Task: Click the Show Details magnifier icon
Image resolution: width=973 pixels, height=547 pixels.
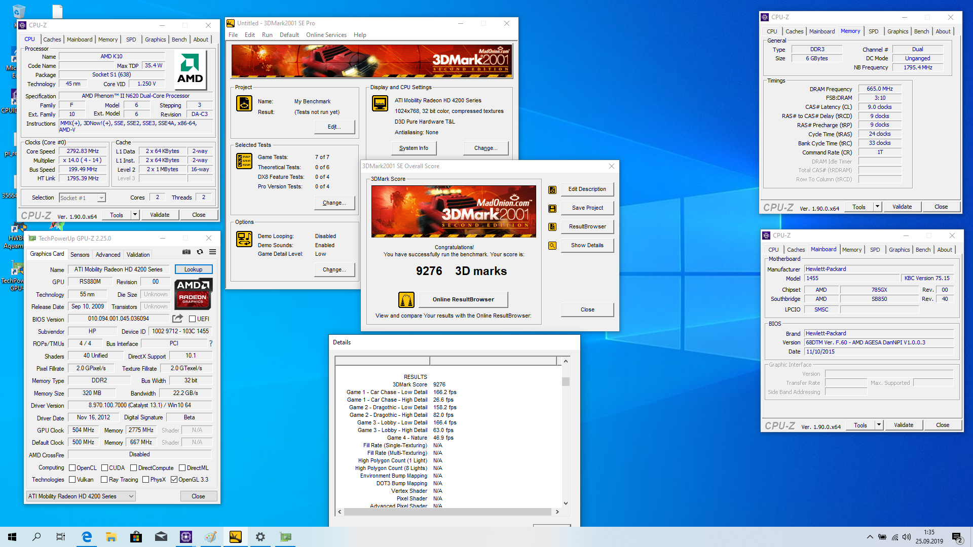Action: click(552, 246)
